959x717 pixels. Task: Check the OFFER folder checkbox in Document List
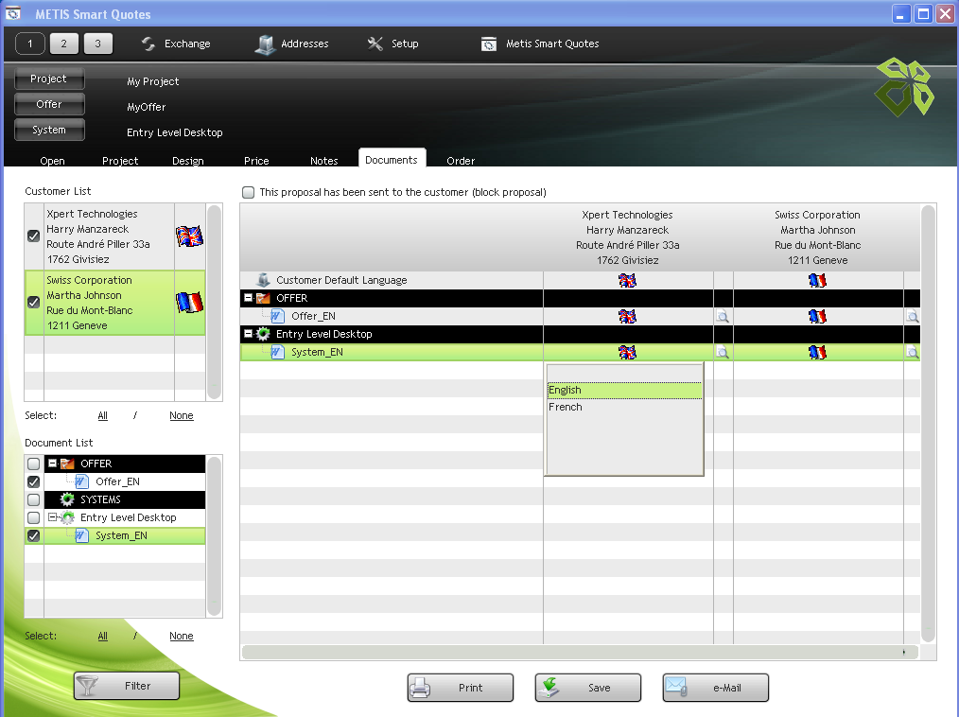(x=34, y=463)
